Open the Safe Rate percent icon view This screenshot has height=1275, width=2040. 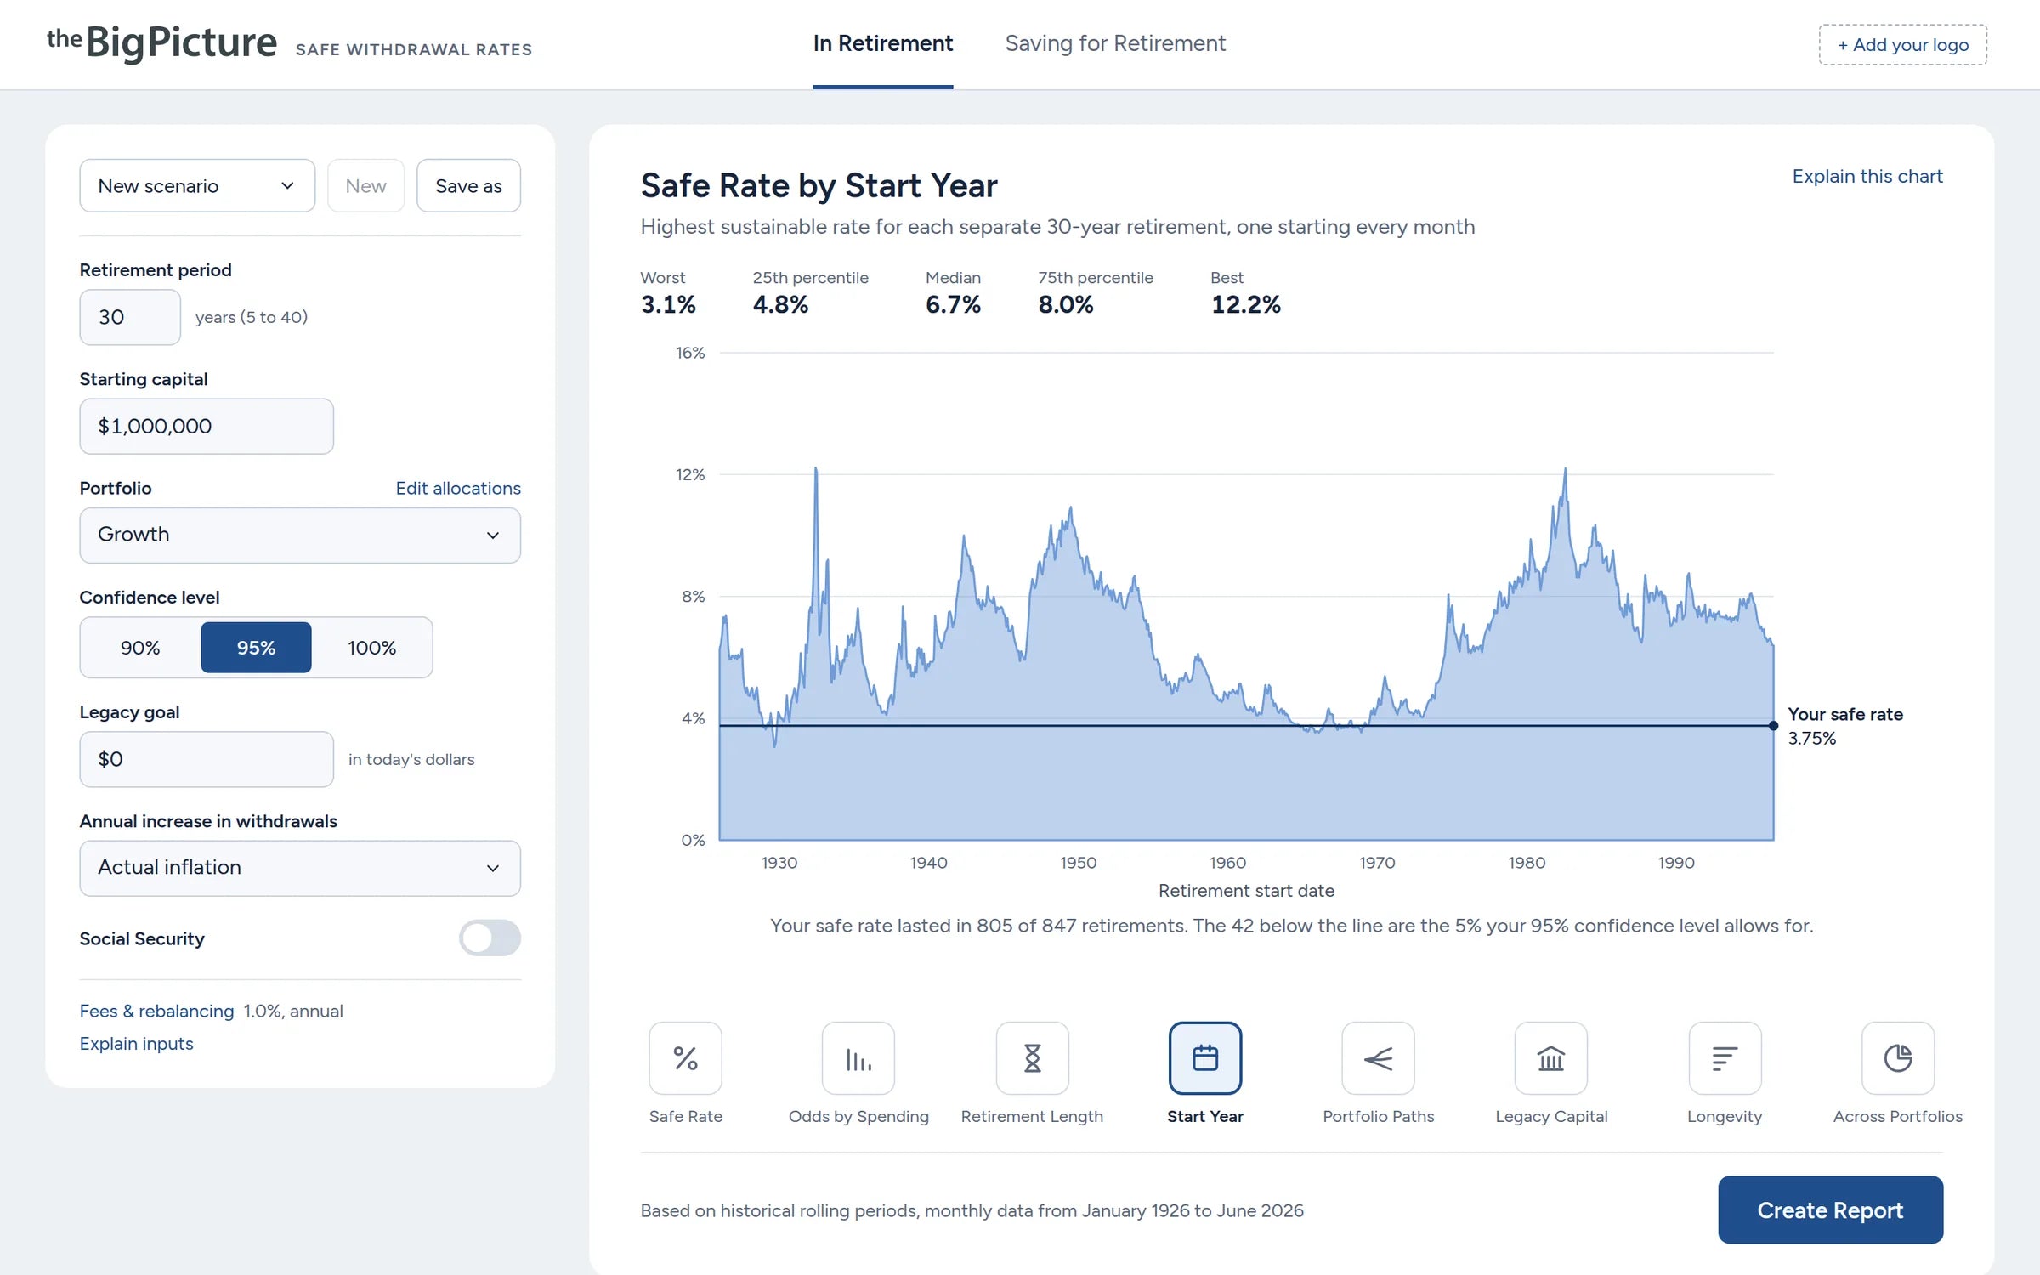685,1057
